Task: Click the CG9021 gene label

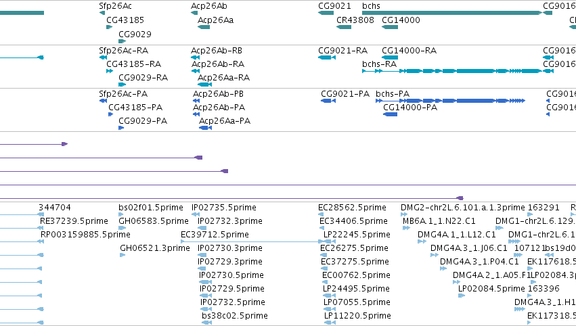Action: (x=334, y=6)
